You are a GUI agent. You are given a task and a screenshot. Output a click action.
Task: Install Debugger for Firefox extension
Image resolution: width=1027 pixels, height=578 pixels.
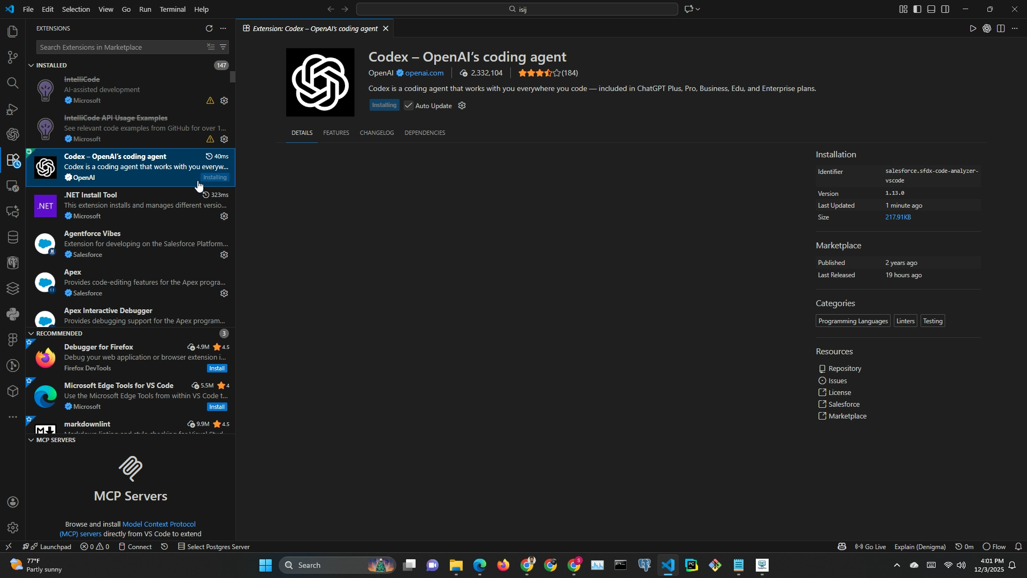pos(217,369)
